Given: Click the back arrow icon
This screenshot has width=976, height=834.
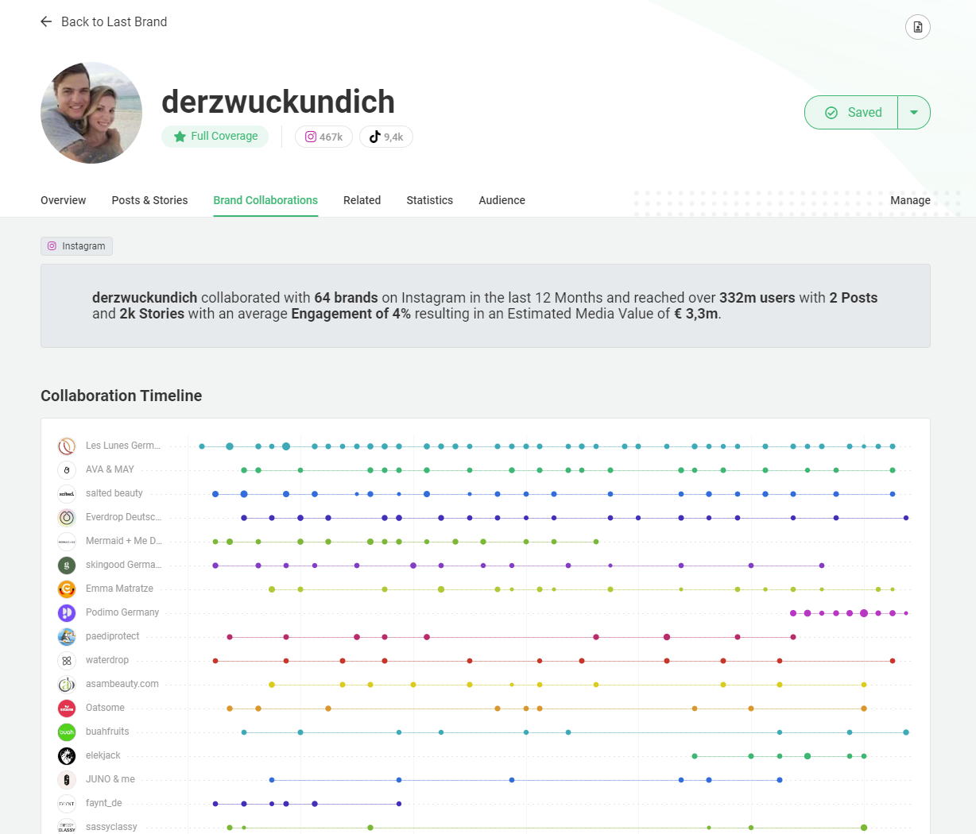Looking at the screenshot, I should click(46, 21).
